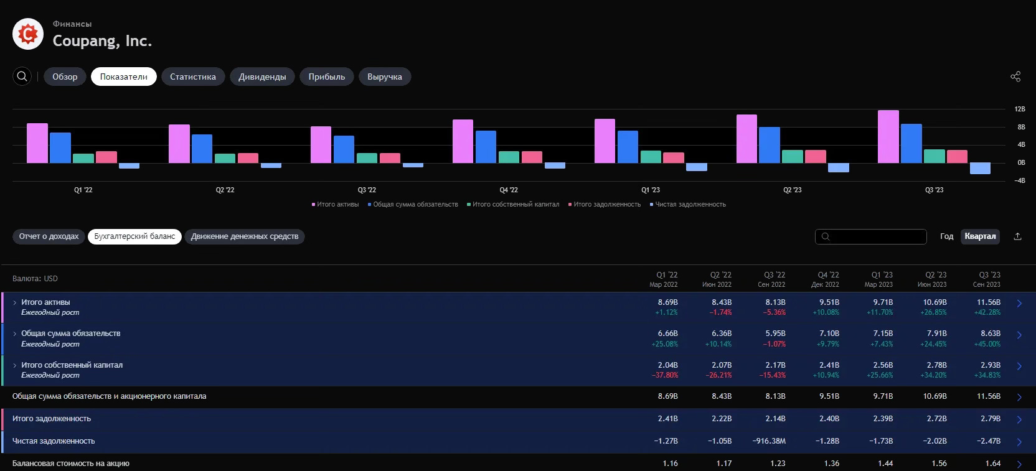The height and width of the screenshot is (471, 1036).
Task: Click the Q4 '22 chart axis label
Action: tap(509, 190)
